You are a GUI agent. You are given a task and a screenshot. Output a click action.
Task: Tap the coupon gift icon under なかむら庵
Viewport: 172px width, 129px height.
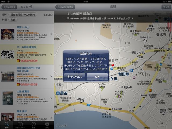pyautogui.click(x=18, y=84)
